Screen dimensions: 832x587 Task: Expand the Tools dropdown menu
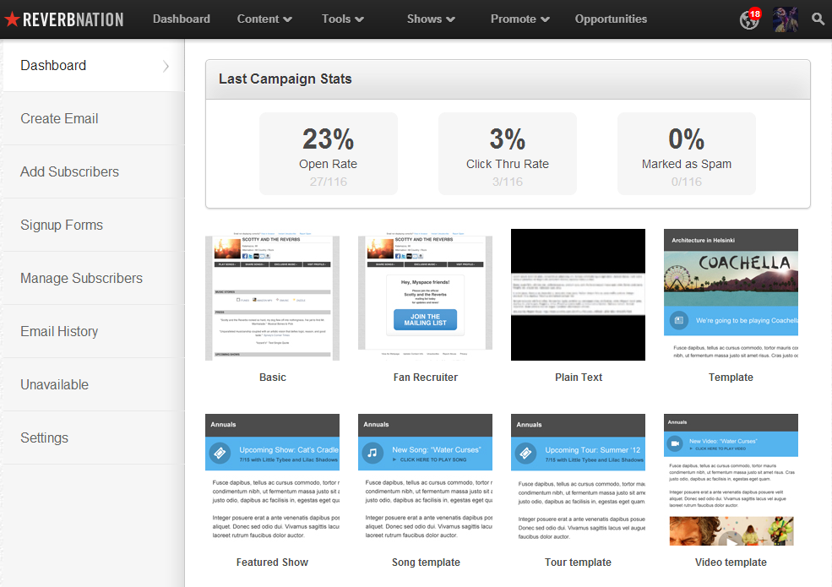click(x=343, y=19)
